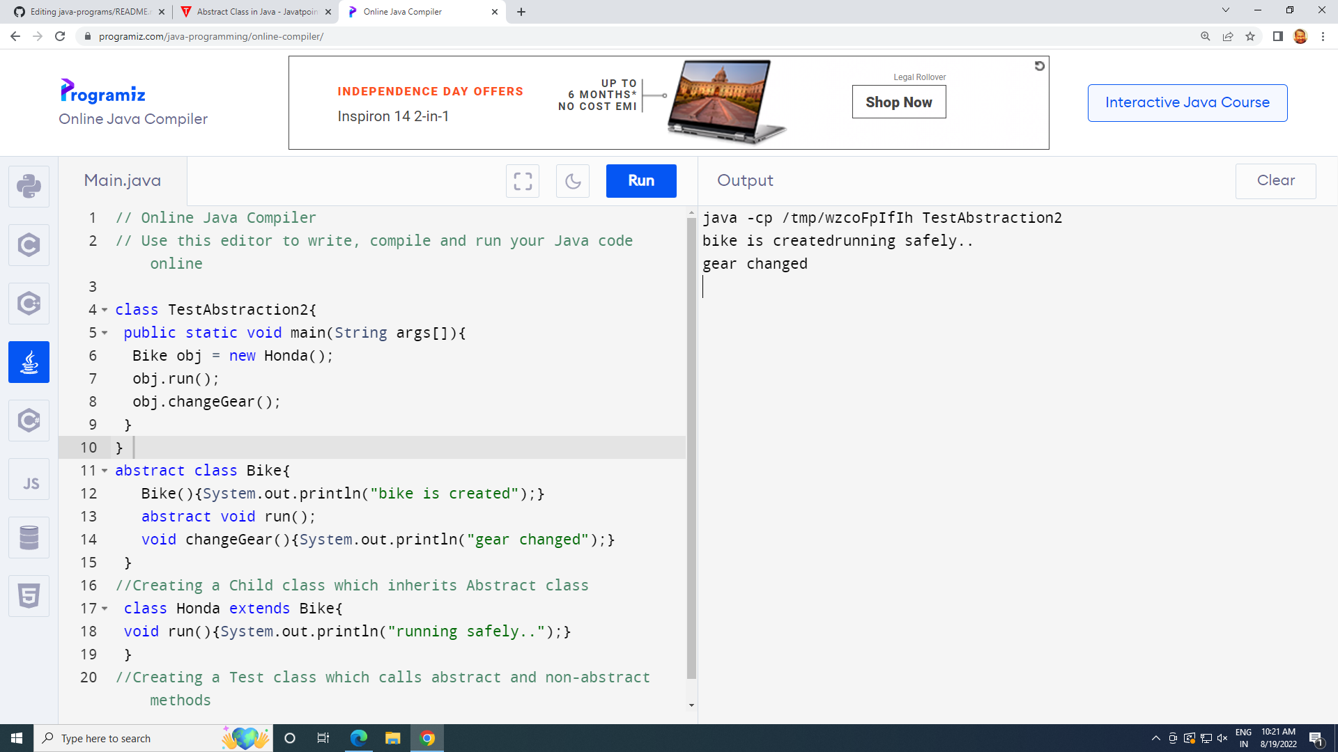Viewport: 1338px width, 752px height.
Task: Collapse the abstract class Bike block
Action: pos(105,471)
